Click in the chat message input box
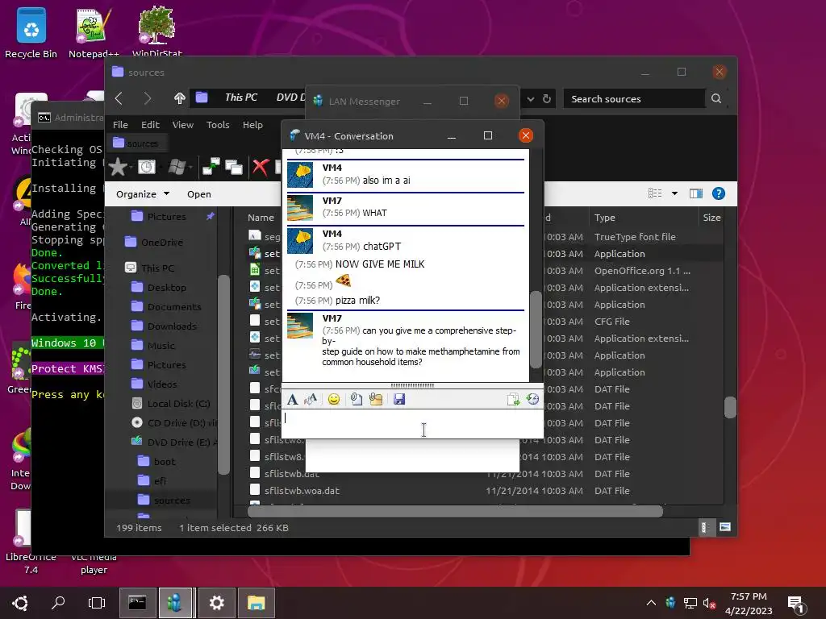This screenshot has height=619, width=826. (412, 424)
